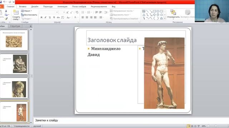This screenshot has height=128, width=229.
Task: Open the Дизайн ribbon tab
Action: pyautogui.click(x=35, y=6)
